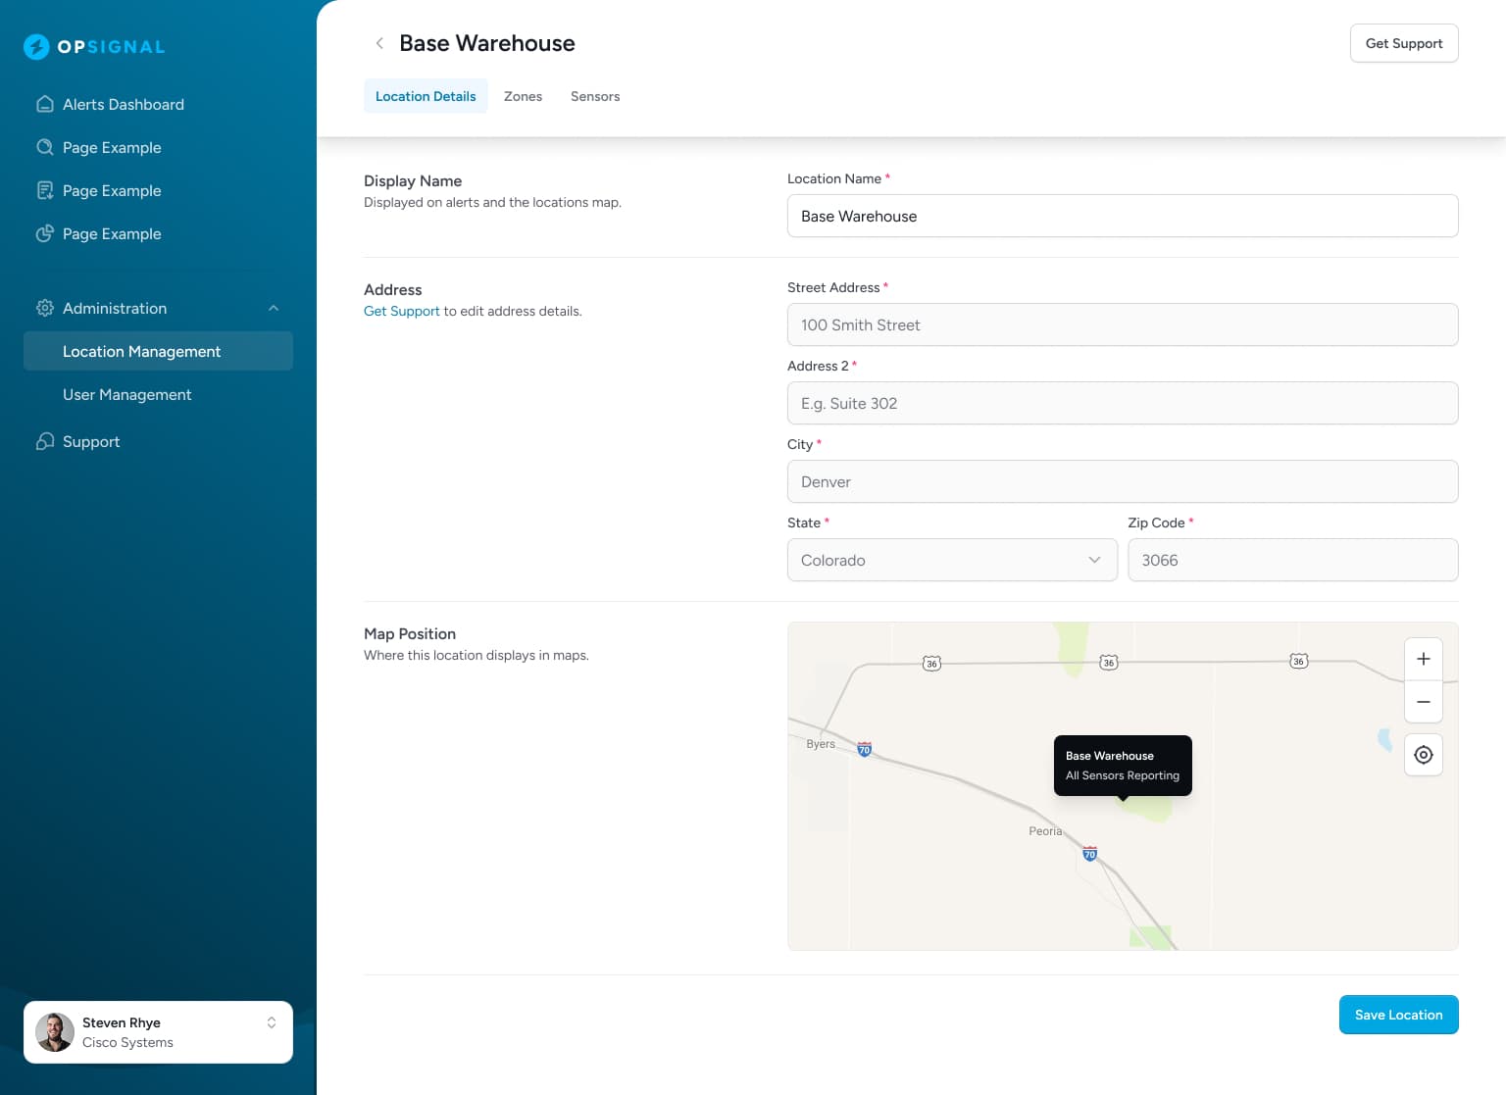Click the Interstate 70 shield near Byers
Screen dimensions: 1506x1095
tap(864, 750)
